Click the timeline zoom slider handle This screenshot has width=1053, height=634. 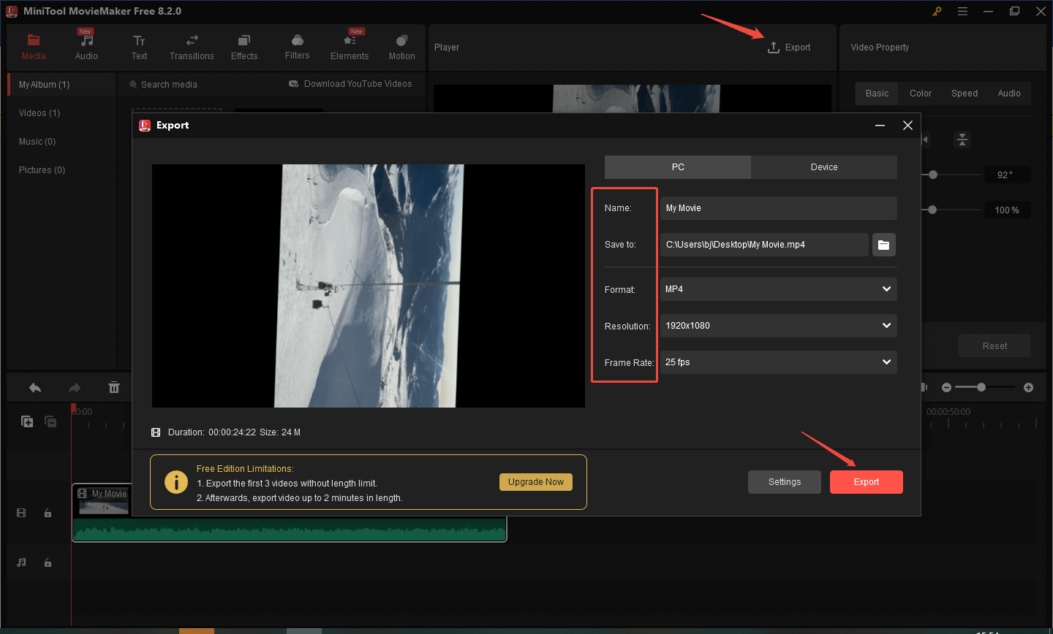[x=981, y=387]
